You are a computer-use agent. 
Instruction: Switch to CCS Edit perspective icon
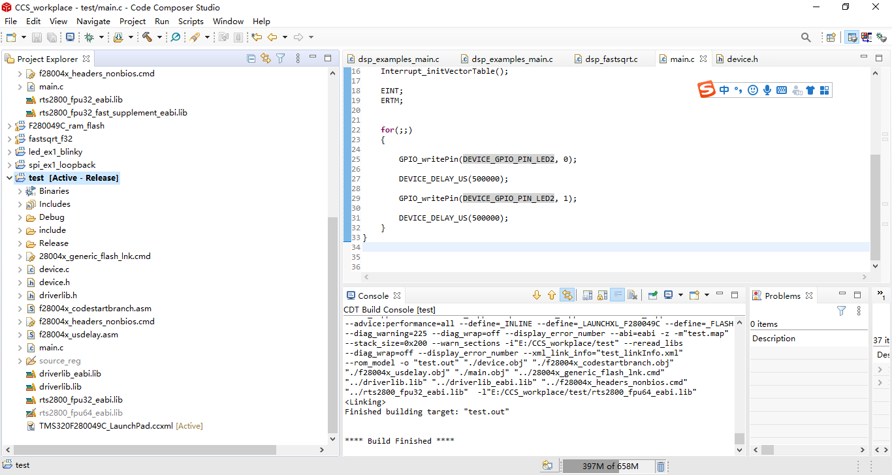(x=852, y=38)
